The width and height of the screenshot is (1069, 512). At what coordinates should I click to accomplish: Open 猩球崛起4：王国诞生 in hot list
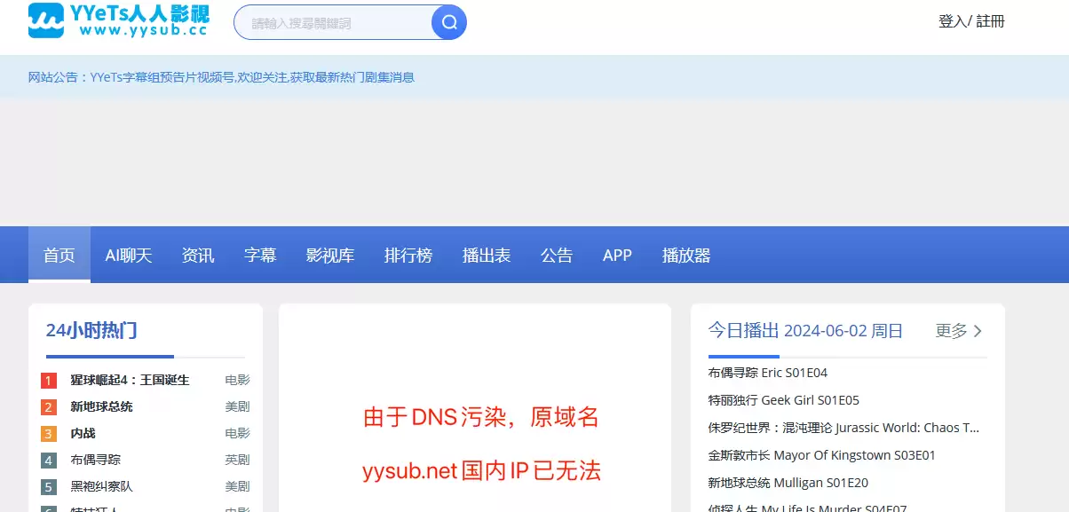(x=130, y=380)
